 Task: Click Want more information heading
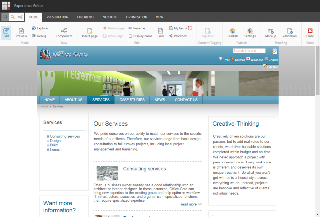click(59, 207)
